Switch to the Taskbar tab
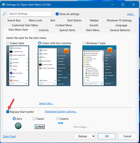The image size is (140, 143). (x=94, y=20)
